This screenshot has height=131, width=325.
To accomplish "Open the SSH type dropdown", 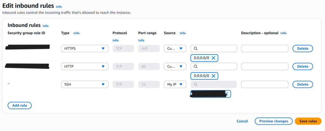I will pos(84,84).
